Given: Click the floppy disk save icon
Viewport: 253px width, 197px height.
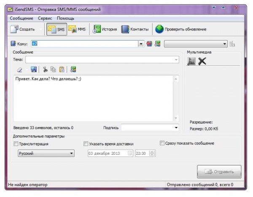Looking at the screenshot, I should pyautogui.click(x=34, y=70).
